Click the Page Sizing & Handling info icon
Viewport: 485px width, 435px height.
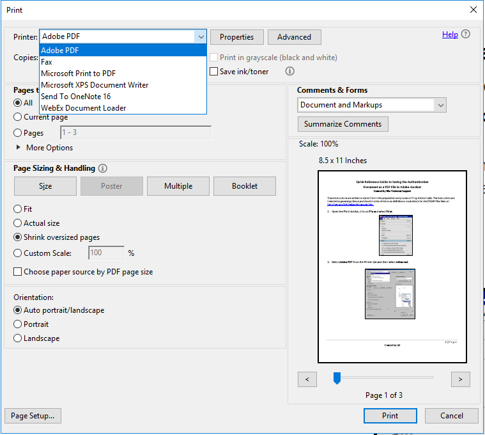103,168
